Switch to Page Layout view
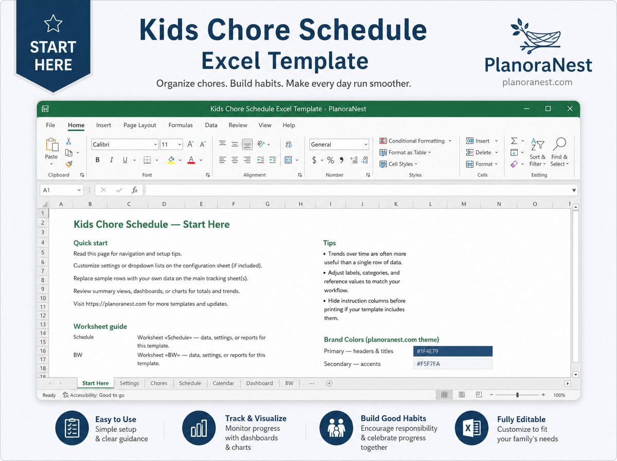617x461 pixels. [x=462, y=395]
